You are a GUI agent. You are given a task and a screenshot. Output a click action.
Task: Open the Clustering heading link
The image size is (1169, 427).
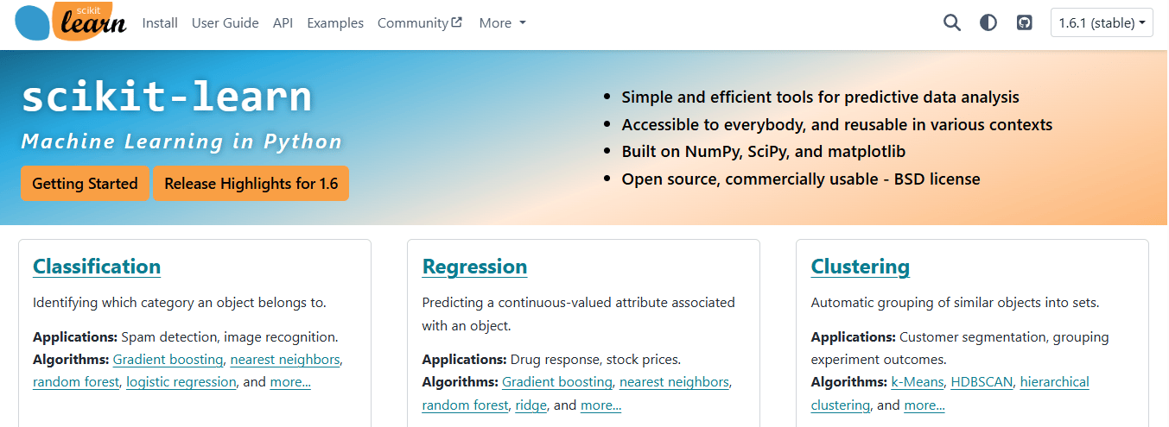(x=861, y=267)
